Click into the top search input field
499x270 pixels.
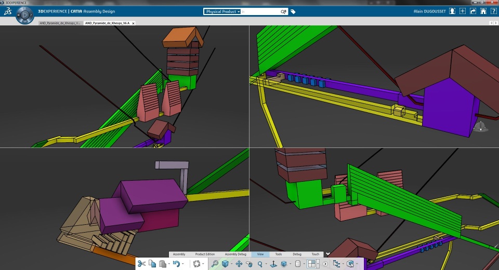click(260, 11)
